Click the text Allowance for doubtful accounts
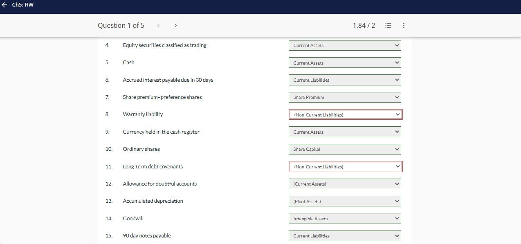This screenshot has width=521, height=244. click(160, 184)
